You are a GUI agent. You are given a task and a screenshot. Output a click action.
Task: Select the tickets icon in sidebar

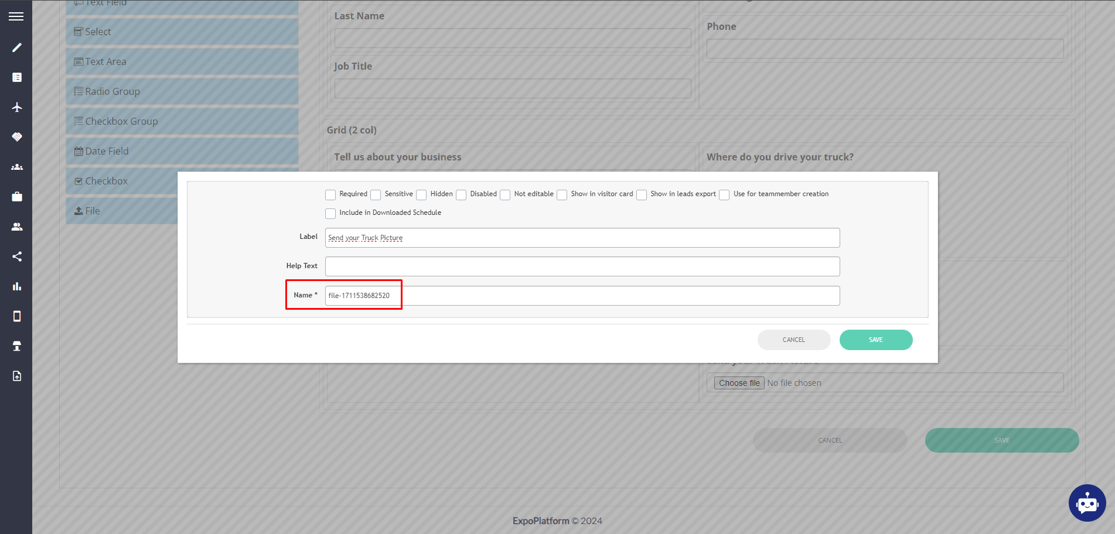point(16,136)
